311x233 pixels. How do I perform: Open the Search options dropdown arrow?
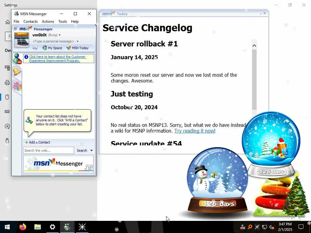click(91, 150)
